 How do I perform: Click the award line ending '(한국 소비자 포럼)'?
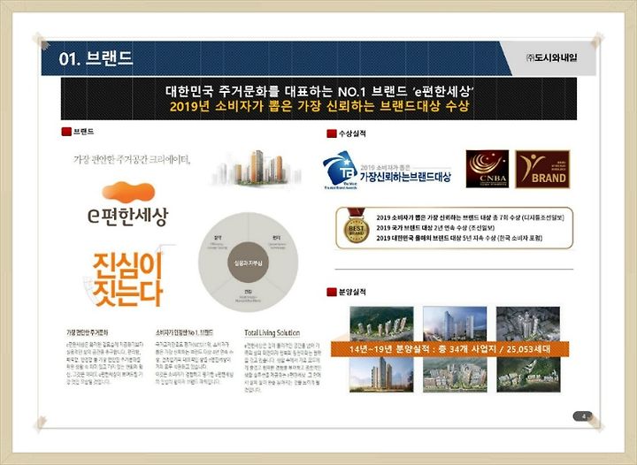(459, 238)
